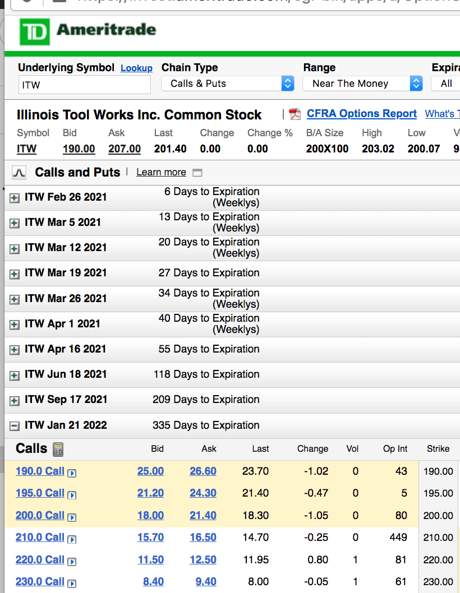Expand the ITW Apr 16 2021 chain
The width and height of the screenshot is (460, 593).
(15, 350)
